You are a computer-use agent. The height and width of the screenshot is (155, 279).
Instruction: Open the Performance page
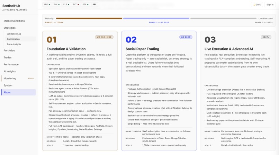[x=11, y=64]
